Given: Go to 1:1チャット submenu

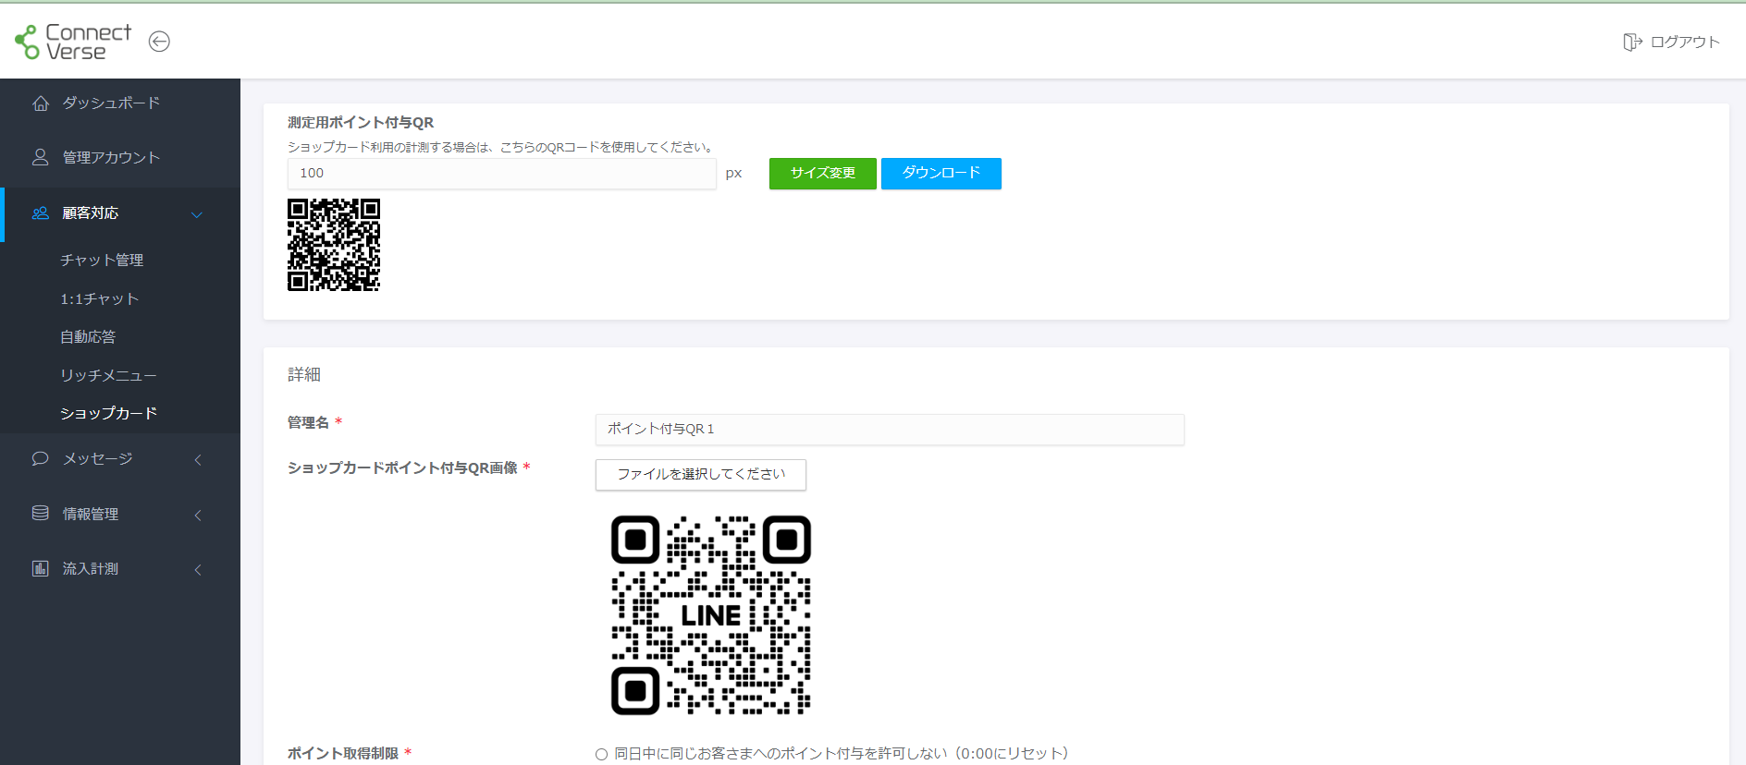Looking at the screenshot, I should pyautogui.click(x=100, y=298).
